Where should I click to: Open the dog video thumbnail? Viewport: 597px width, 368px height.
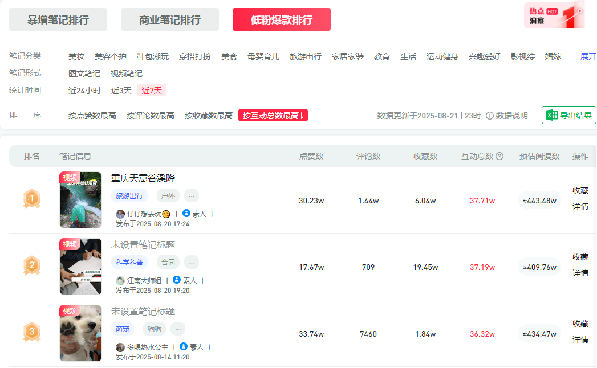pyautogui.click(x=80, y=333)
